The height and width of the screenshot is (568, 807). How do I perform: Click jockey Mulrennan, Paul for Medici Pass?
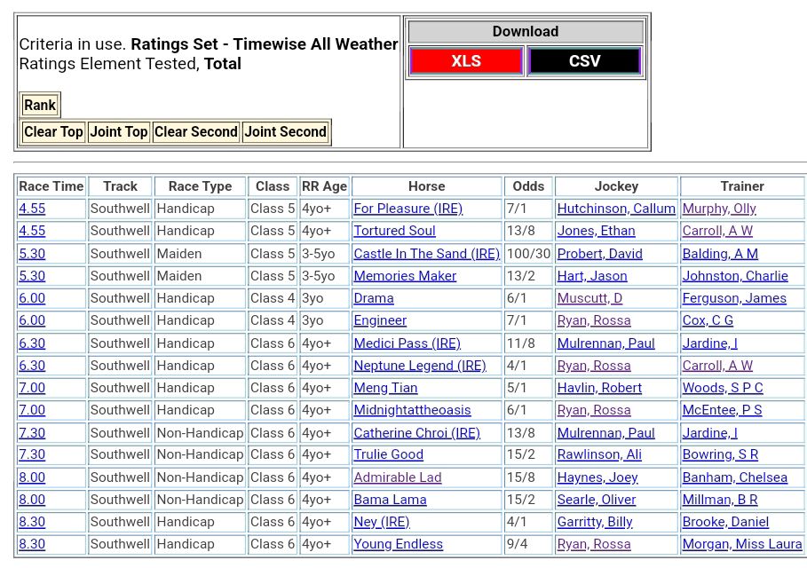point(605,343)
